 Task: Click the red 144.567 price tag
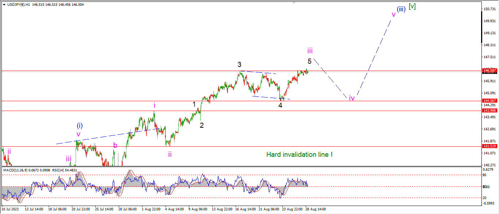[x=489, y=101]
